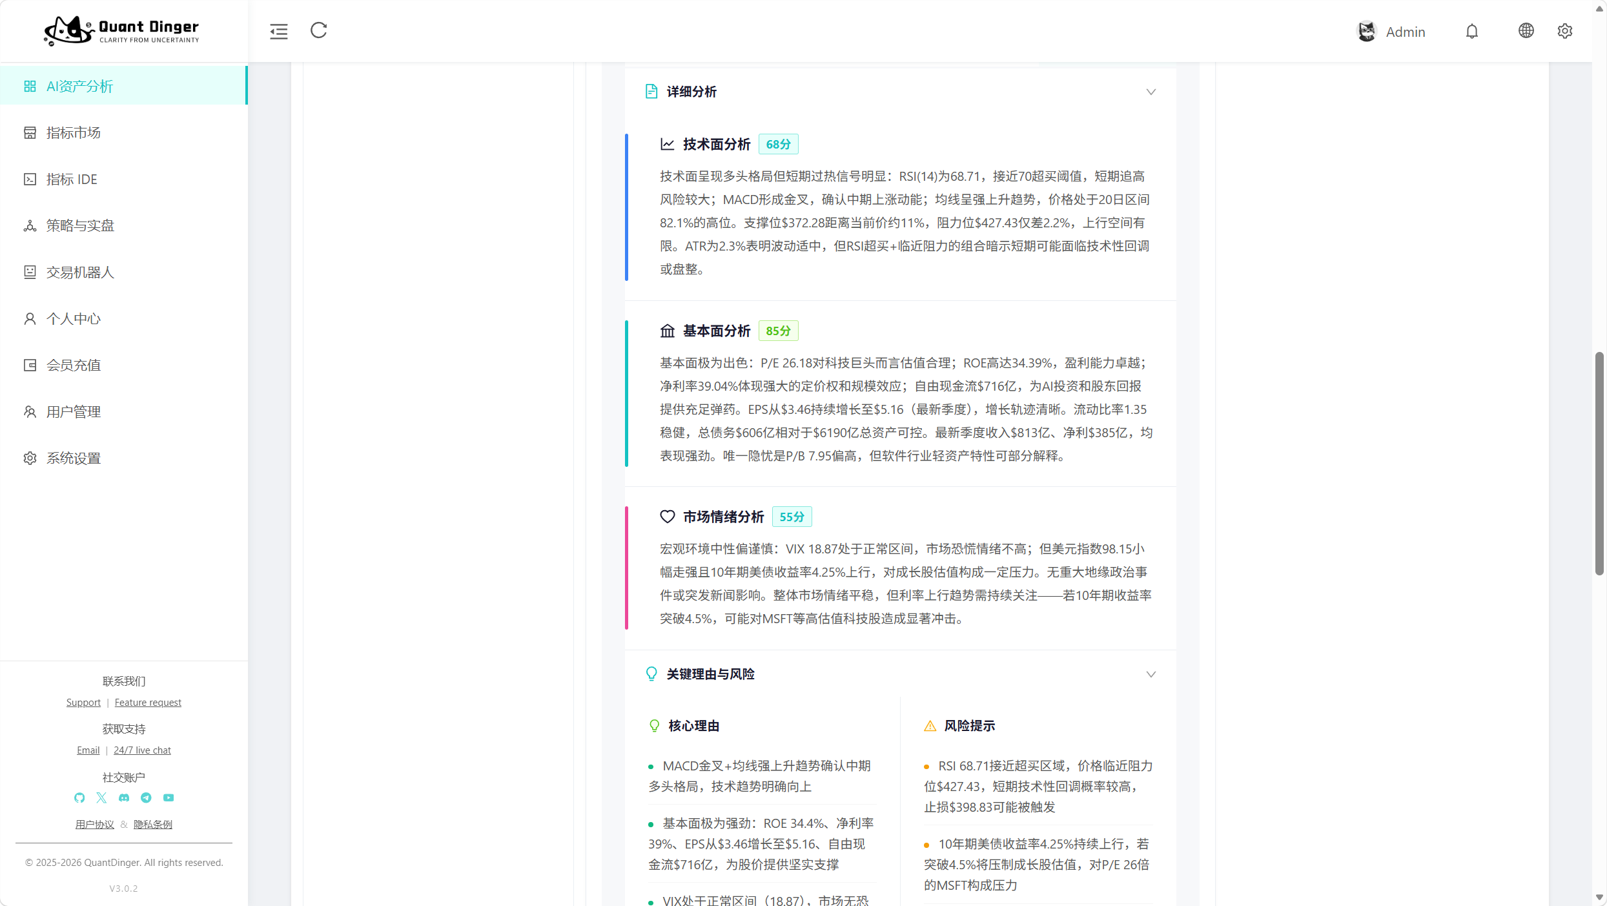Go to 指标 IDE menu item
The image size is (1607, 906).
pos(124,180)
